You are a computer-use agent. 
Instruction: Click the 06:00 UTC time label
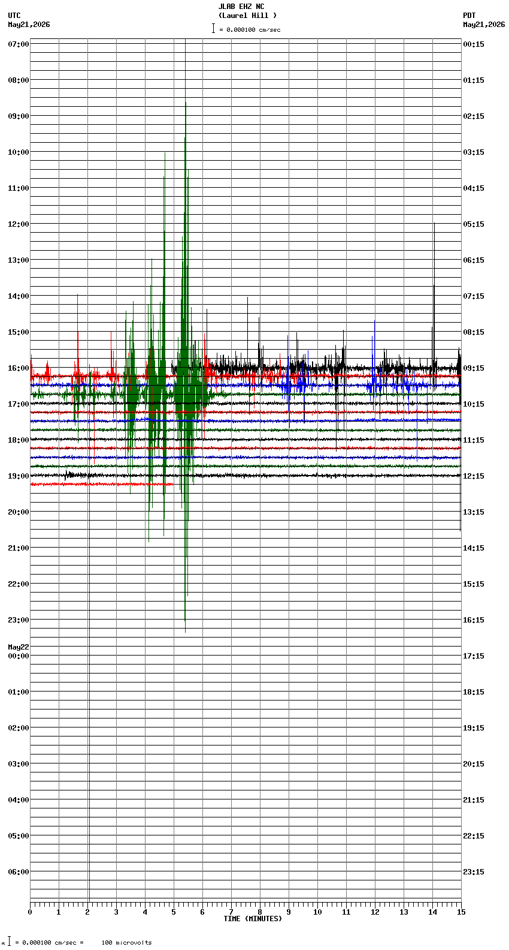tap(19, 872)
